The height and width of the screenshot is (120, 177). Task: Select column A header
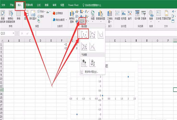coord(9,40)
